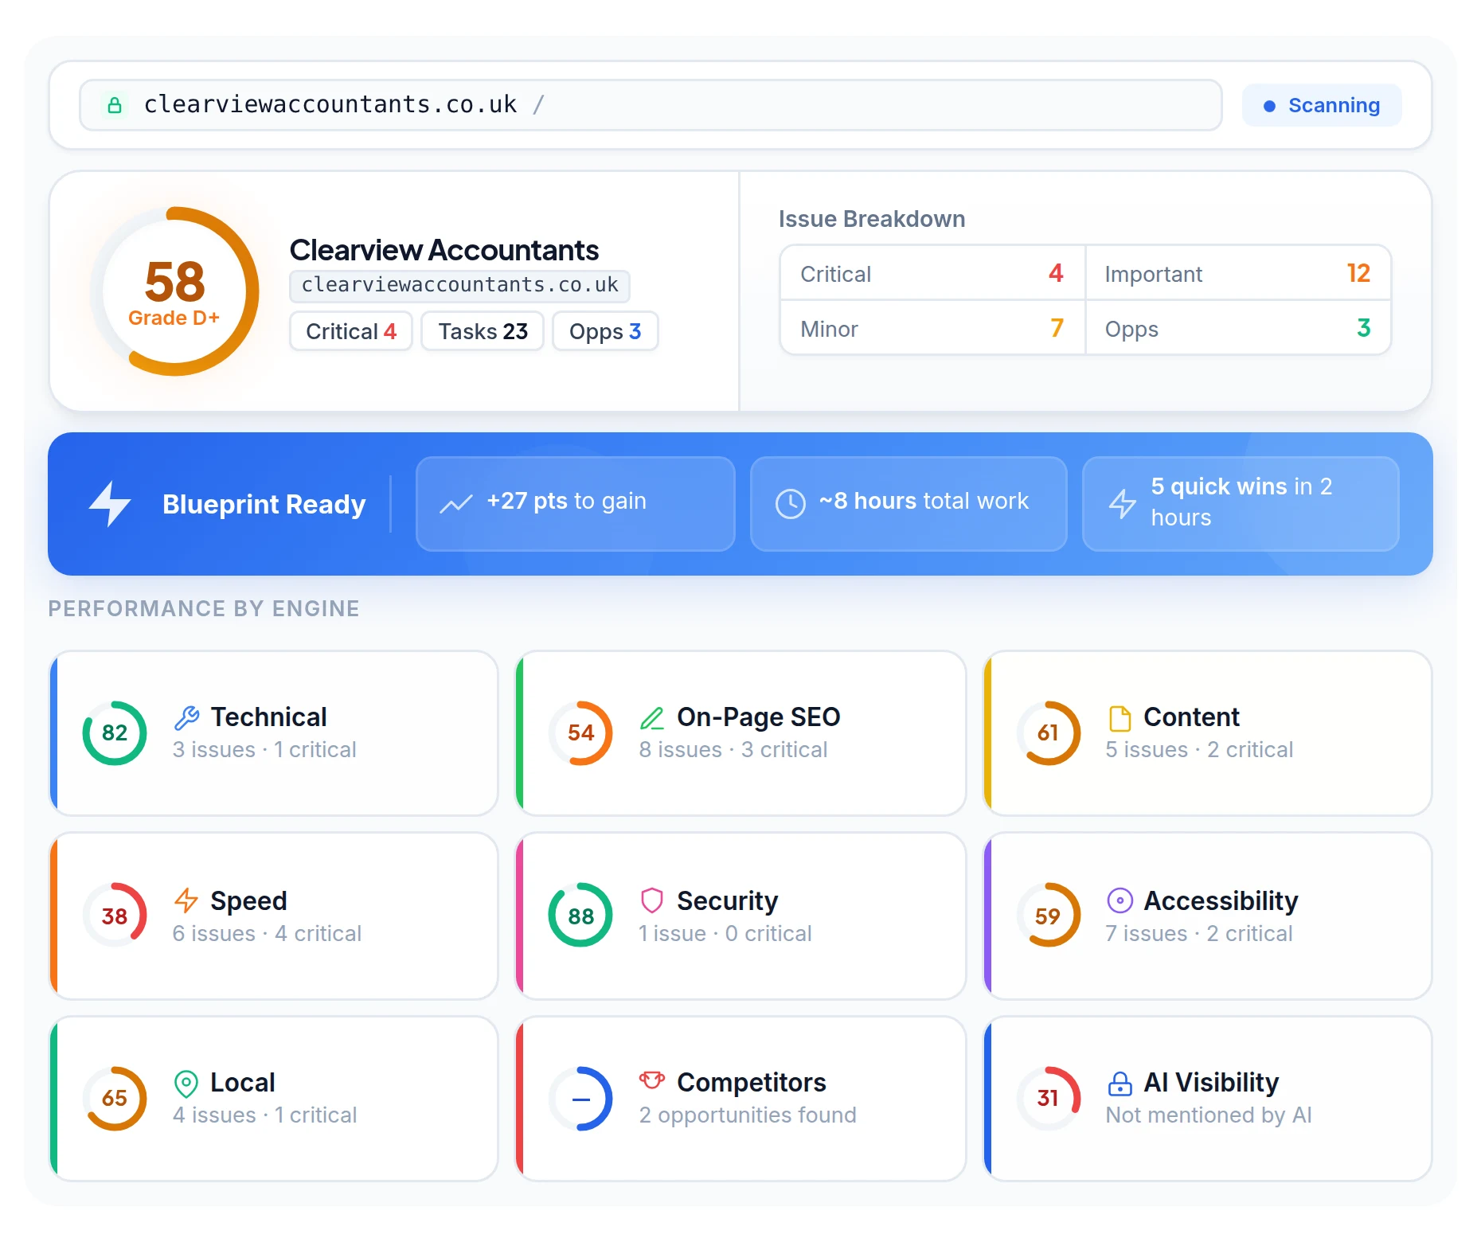Click 'Not mentioned by AI' text

coord(1209,1115)
